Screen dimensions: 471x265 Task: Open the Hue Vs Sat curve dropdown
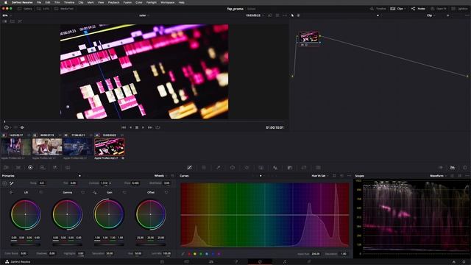319,176
